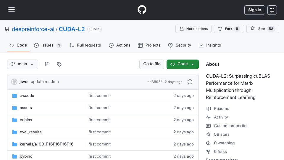Open 'first commit' message in eval_results row
The image size is (284, 160).
point(99,132)
